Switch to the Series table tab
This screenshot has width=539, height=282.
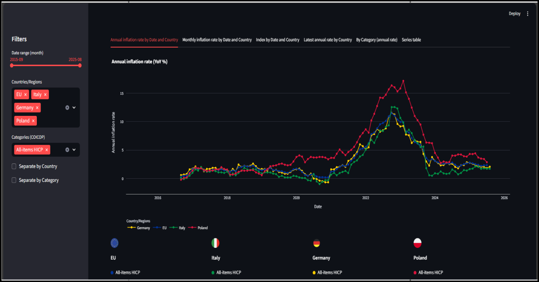click(411, 40)
